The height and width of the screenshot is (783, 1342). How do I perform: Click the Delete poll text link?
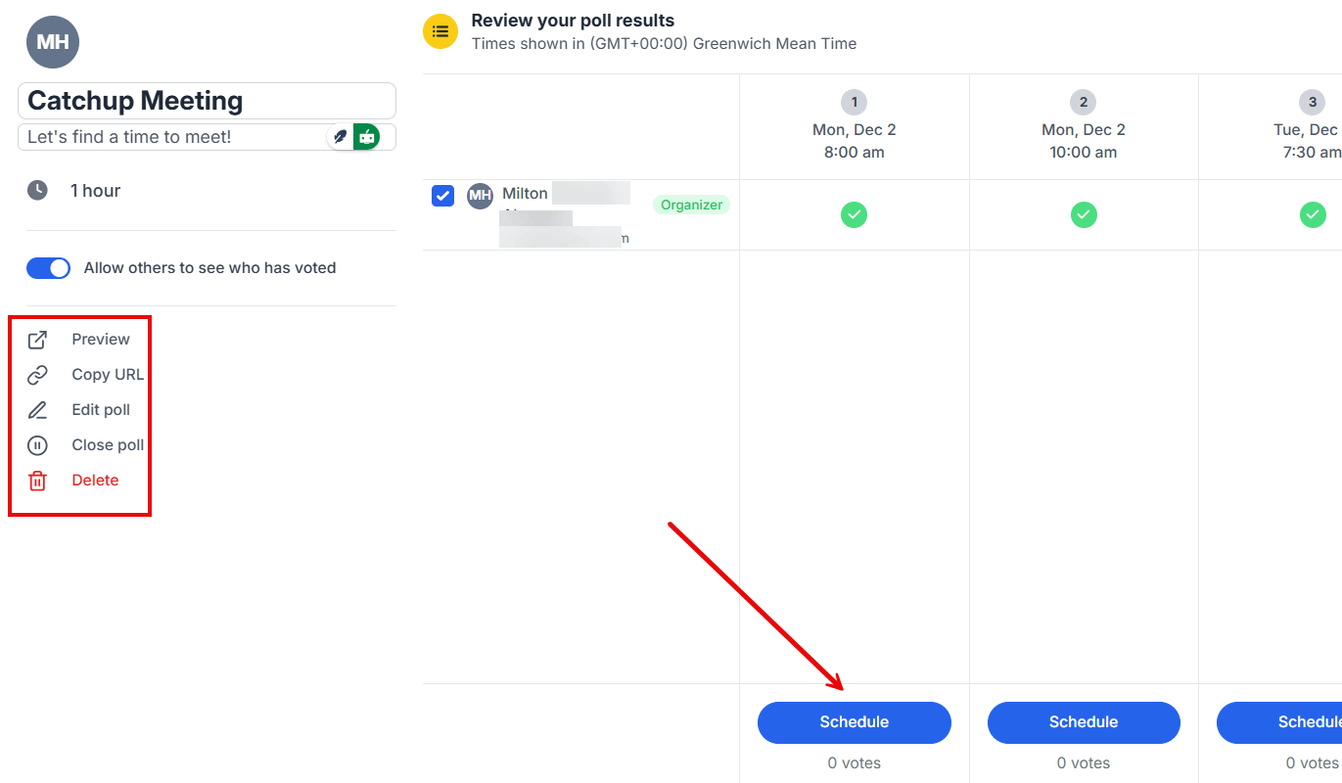point(95,481)
